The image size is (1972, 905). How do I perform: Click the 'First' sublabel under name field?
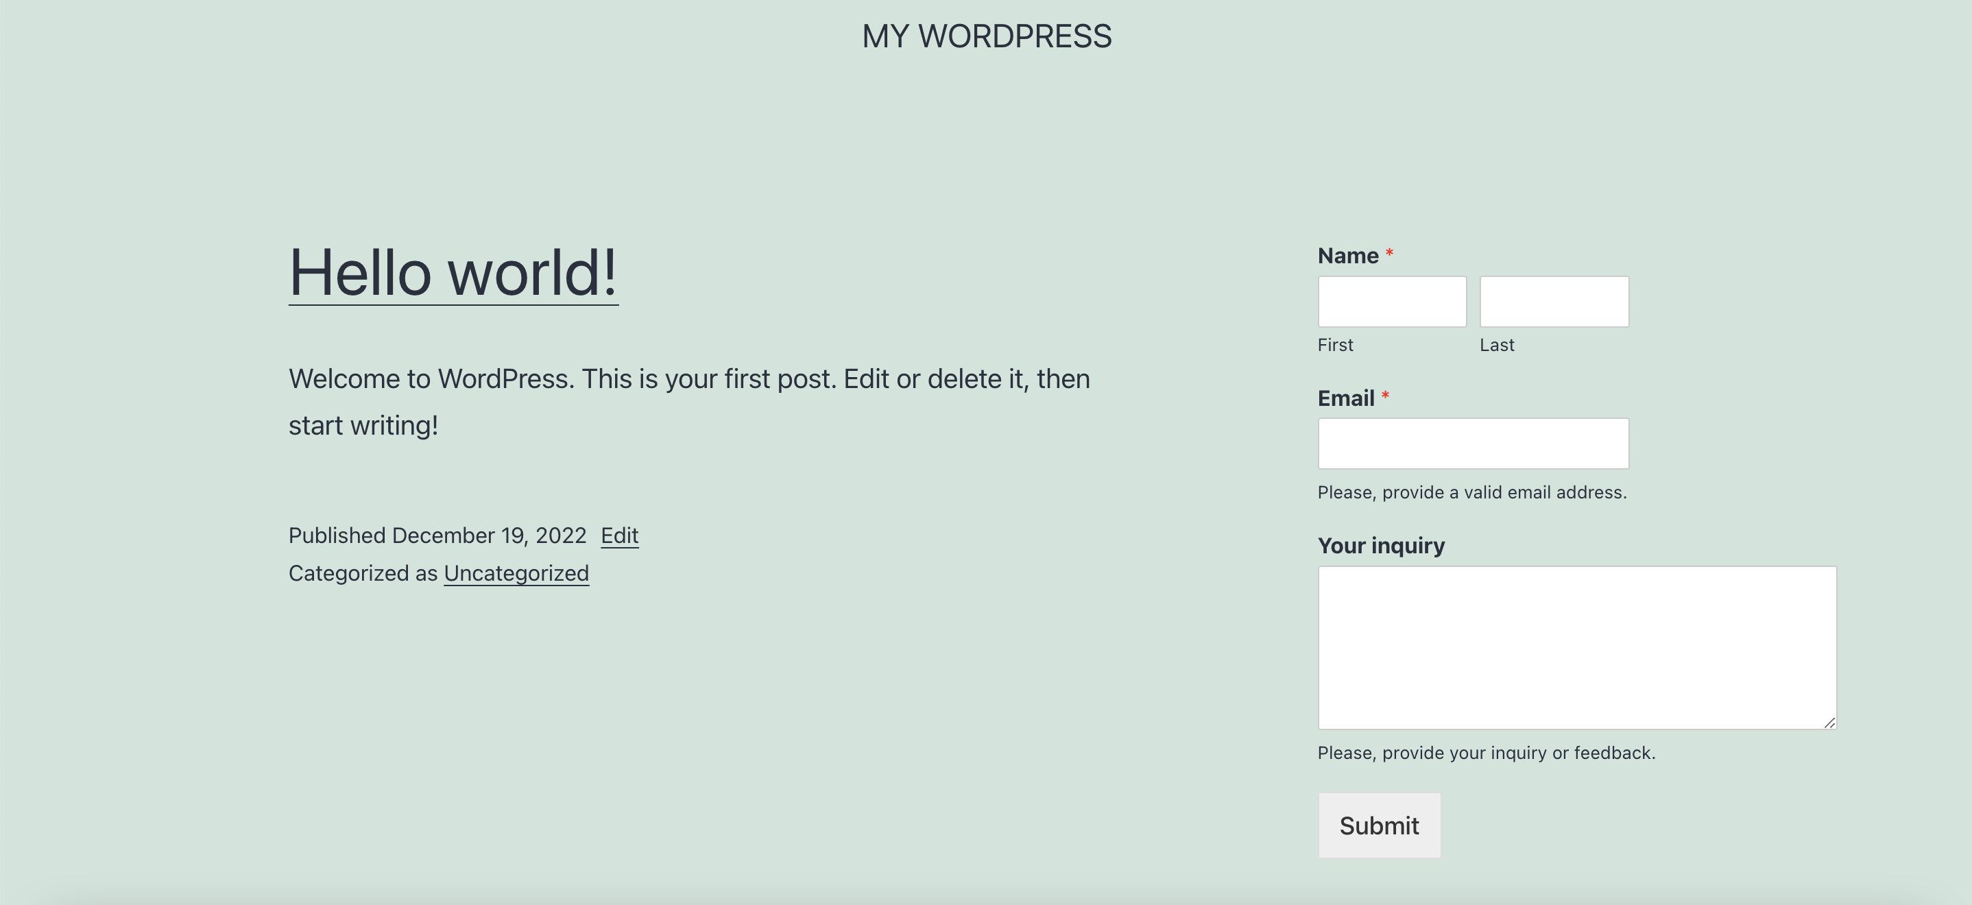(x=1335, y=346)
